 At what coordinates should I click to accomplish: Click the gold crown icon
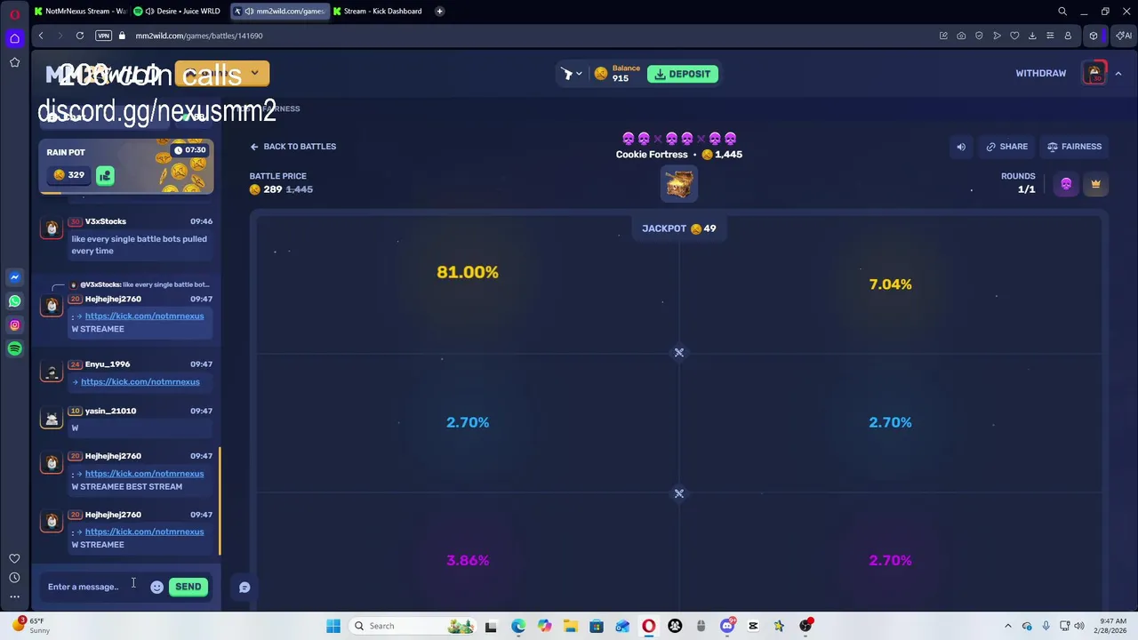coord(1095,184)
